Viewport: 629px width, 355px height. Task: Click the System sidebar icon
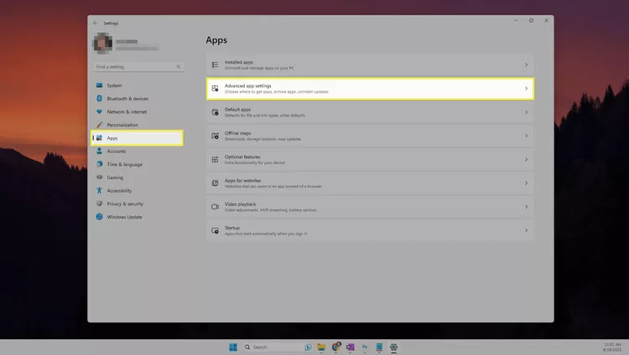[99, 85]
